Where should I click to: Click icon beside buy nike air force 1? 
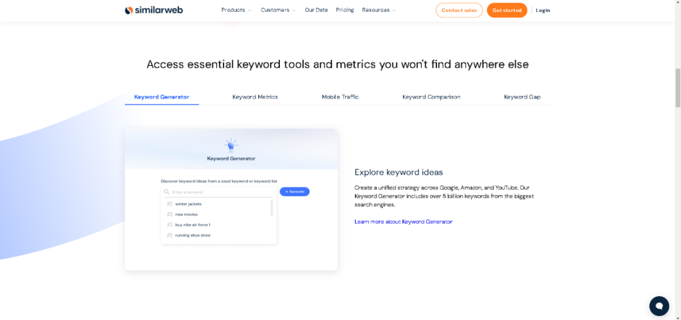tap(170, 224)
